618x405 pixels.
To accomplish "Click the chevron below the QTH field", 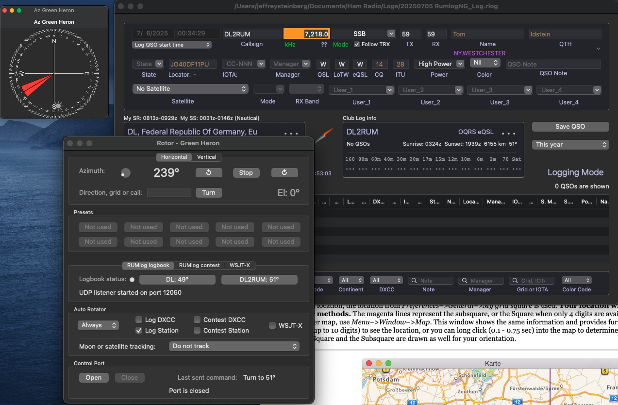I will click(x=598, y=49).
